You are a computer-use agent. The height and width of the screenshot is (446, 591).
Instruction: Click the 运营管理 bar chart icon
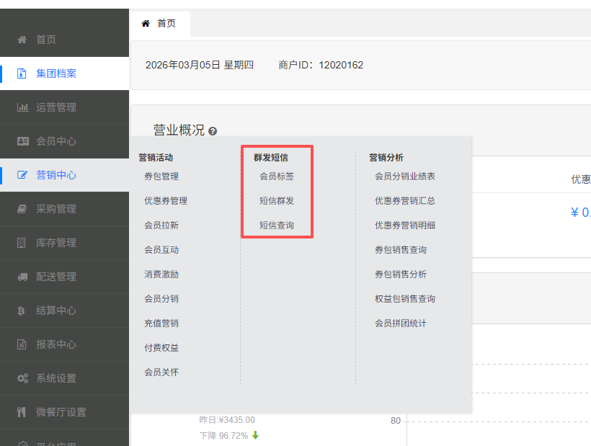(22, 107)
